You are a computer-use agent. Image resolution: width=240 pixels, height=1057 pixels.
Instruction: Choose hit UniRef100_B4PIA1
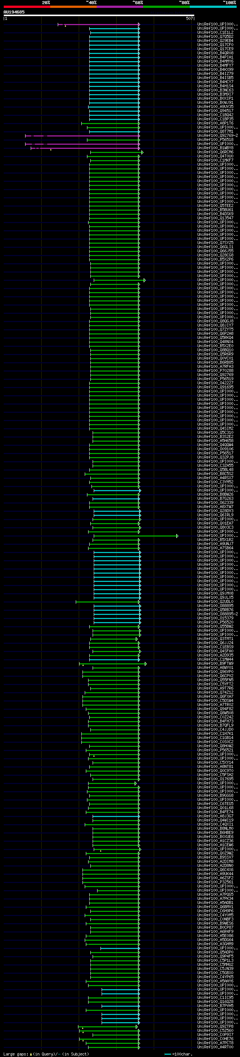point(215,57)
